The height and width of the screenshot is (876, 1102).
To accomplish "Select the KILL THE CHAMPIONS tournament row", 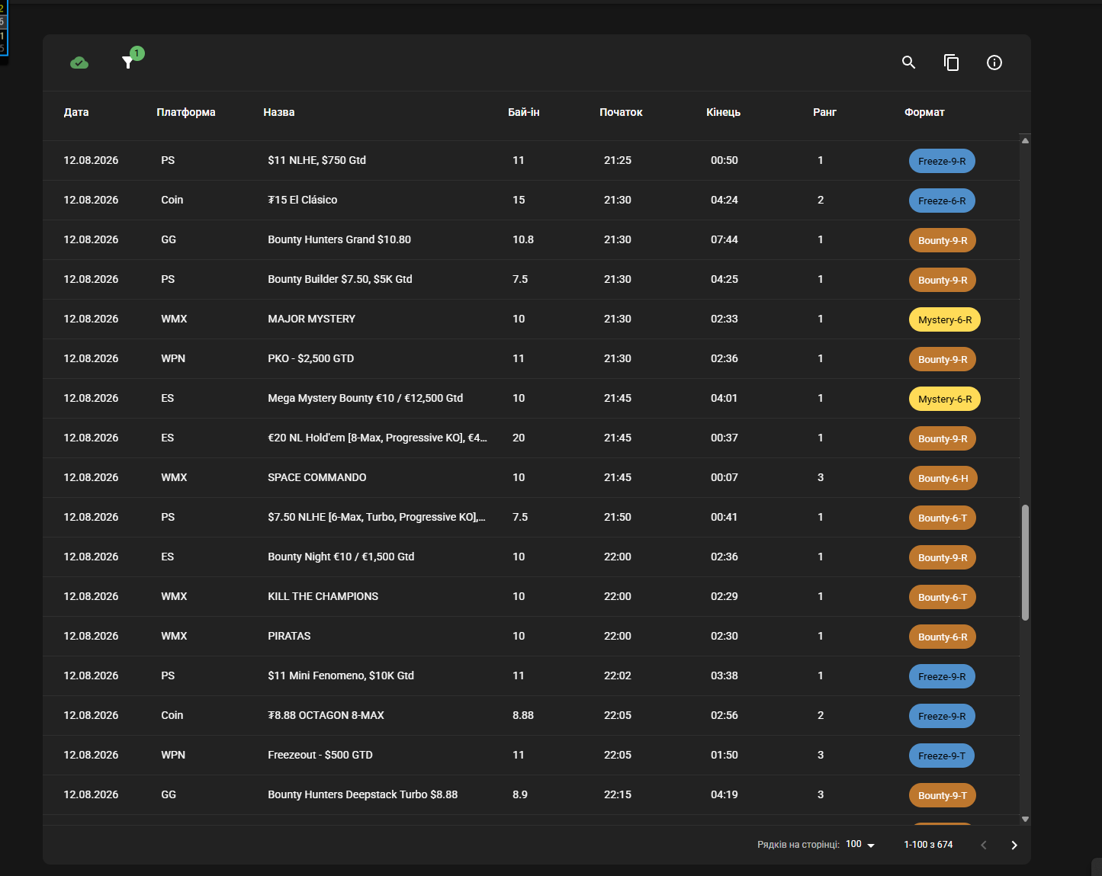I will tap(532, 596).
